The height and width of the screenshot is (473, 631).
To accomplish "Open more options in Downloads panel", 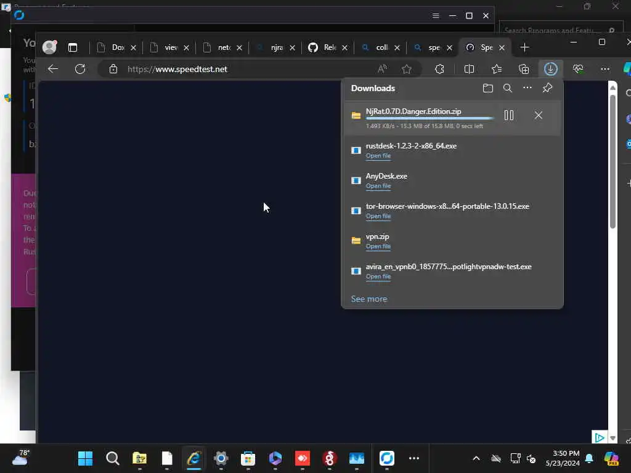I will pyautogui.click(x=527, y=87).
